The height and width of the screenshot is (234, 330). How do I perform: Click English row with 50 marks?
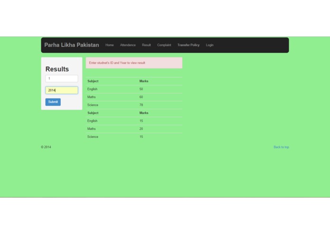coord(134,89)
